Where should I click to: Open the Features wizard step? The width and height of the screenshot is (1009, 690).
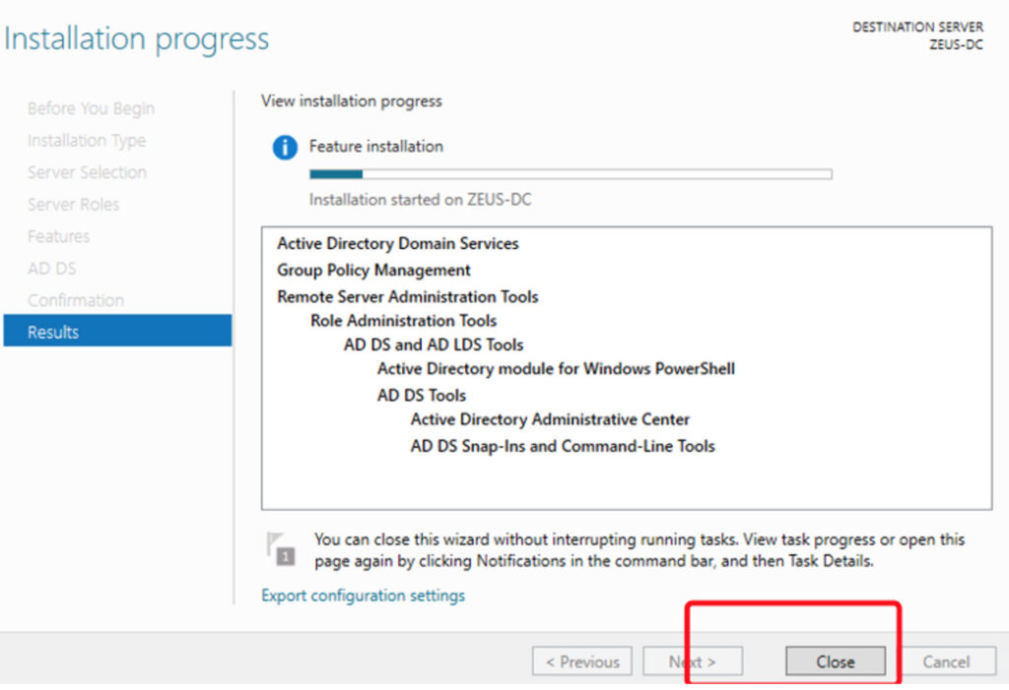point(58,236)
